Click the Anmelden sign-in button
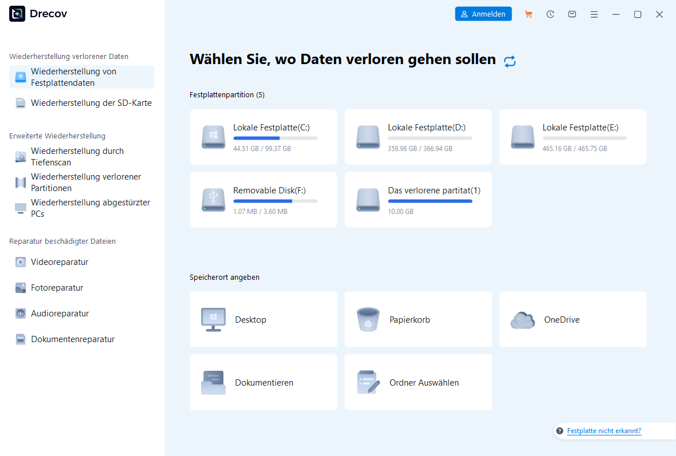Screen dimensions: 676x456 [484, 14]
